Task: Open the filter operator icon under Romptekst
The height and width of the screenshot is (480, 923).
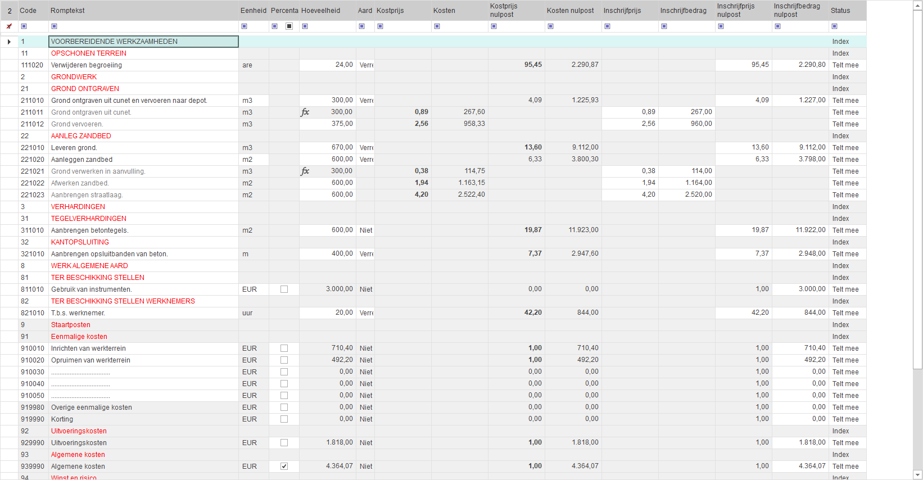Action: pos(54,26)
